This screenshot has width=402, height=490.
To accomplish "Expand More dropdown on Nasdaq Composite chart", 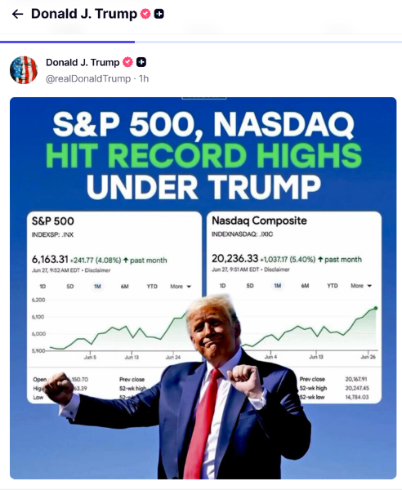I will [x=361, y=286].
